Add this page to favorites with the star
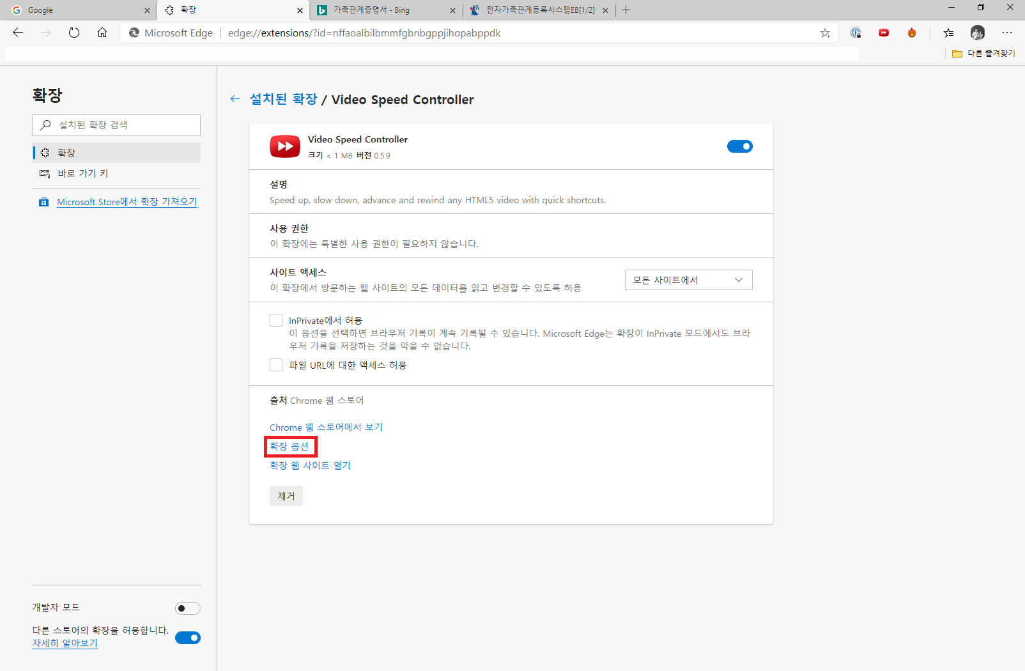The height and width of the screenshot is (671, 1025). (825, 33)
